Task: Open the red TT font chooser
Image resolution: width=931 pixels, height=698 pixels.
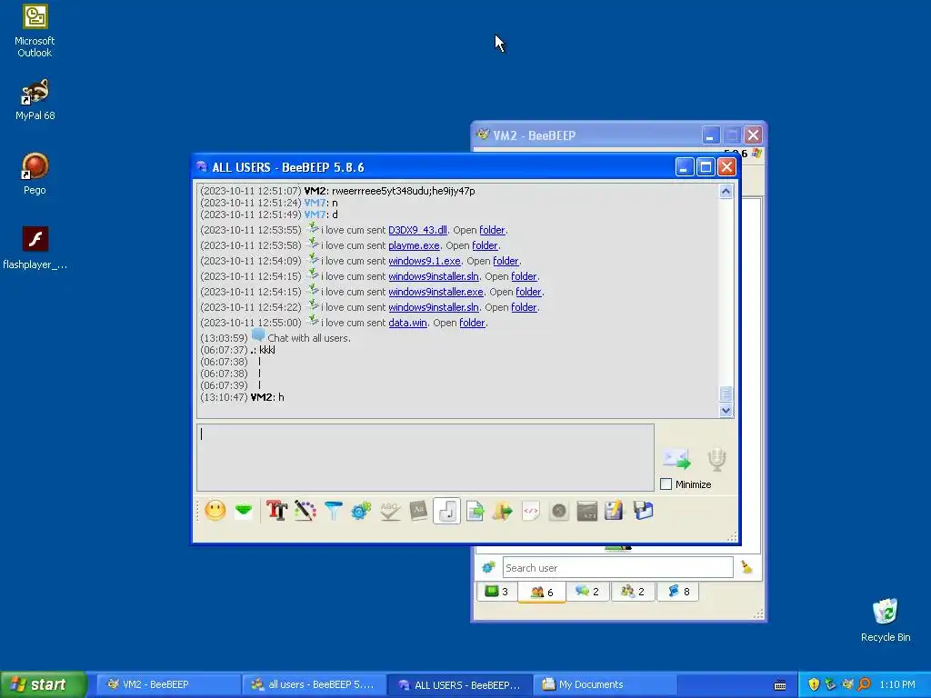Action: click(x=276, y=511)
